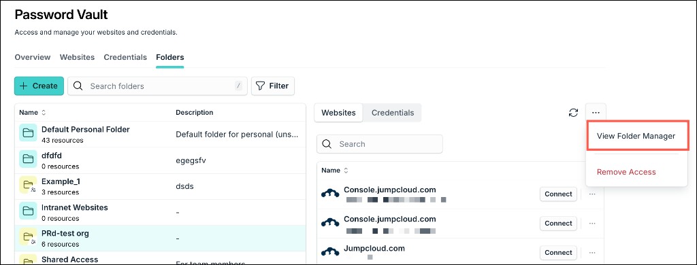Screen dimensions: 697x265
Task: Connect to Jumpcloud.com entry
Action: pos(558,253)
